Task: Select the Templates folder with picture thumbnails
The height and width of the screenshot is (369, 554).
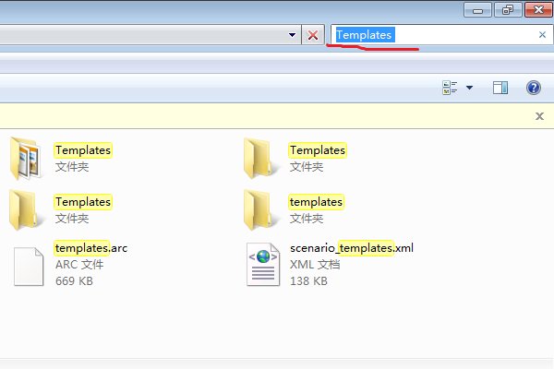Action: [26, 157]
